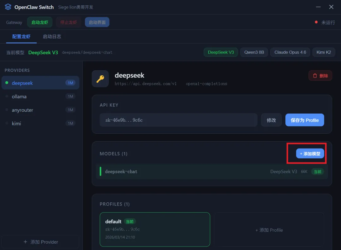Add a new provider via 添加 Provider
Image resolution: width=341 pixels, height=250 pixels.
click(40, 242)
